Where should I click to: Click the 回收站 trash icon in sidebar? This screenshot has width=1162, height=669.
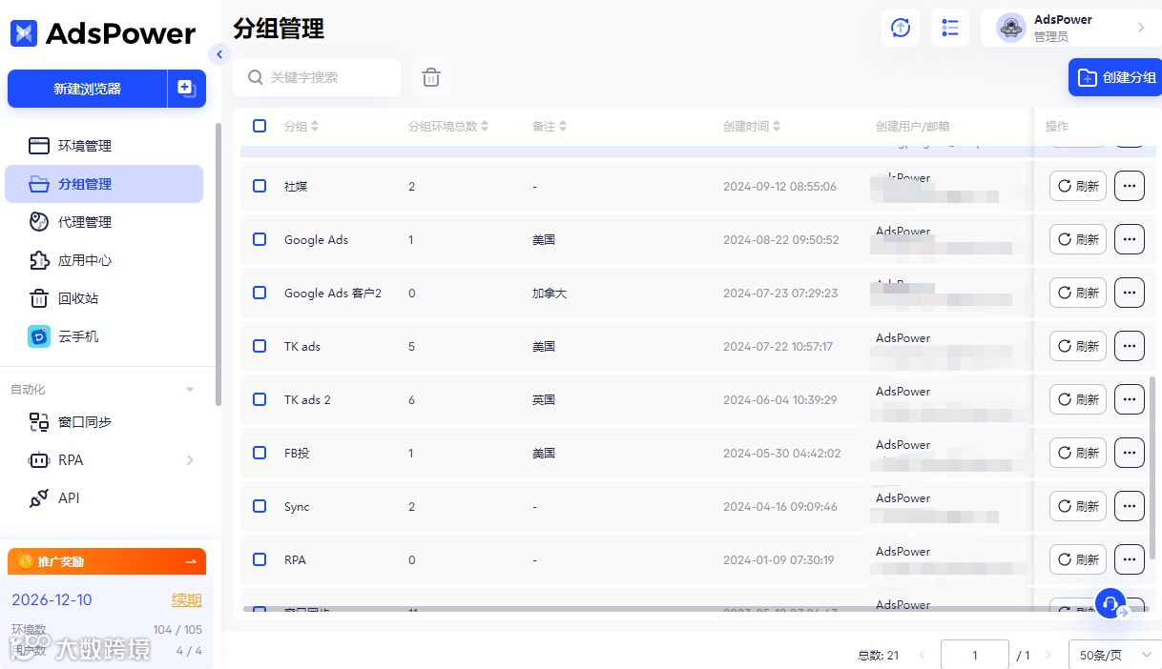tap(39, 298)
